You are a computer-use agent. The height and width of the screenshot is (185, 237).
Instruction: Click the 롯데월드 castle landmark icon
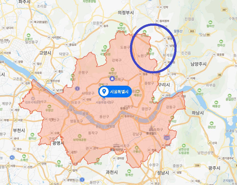(x=151, y=129)
